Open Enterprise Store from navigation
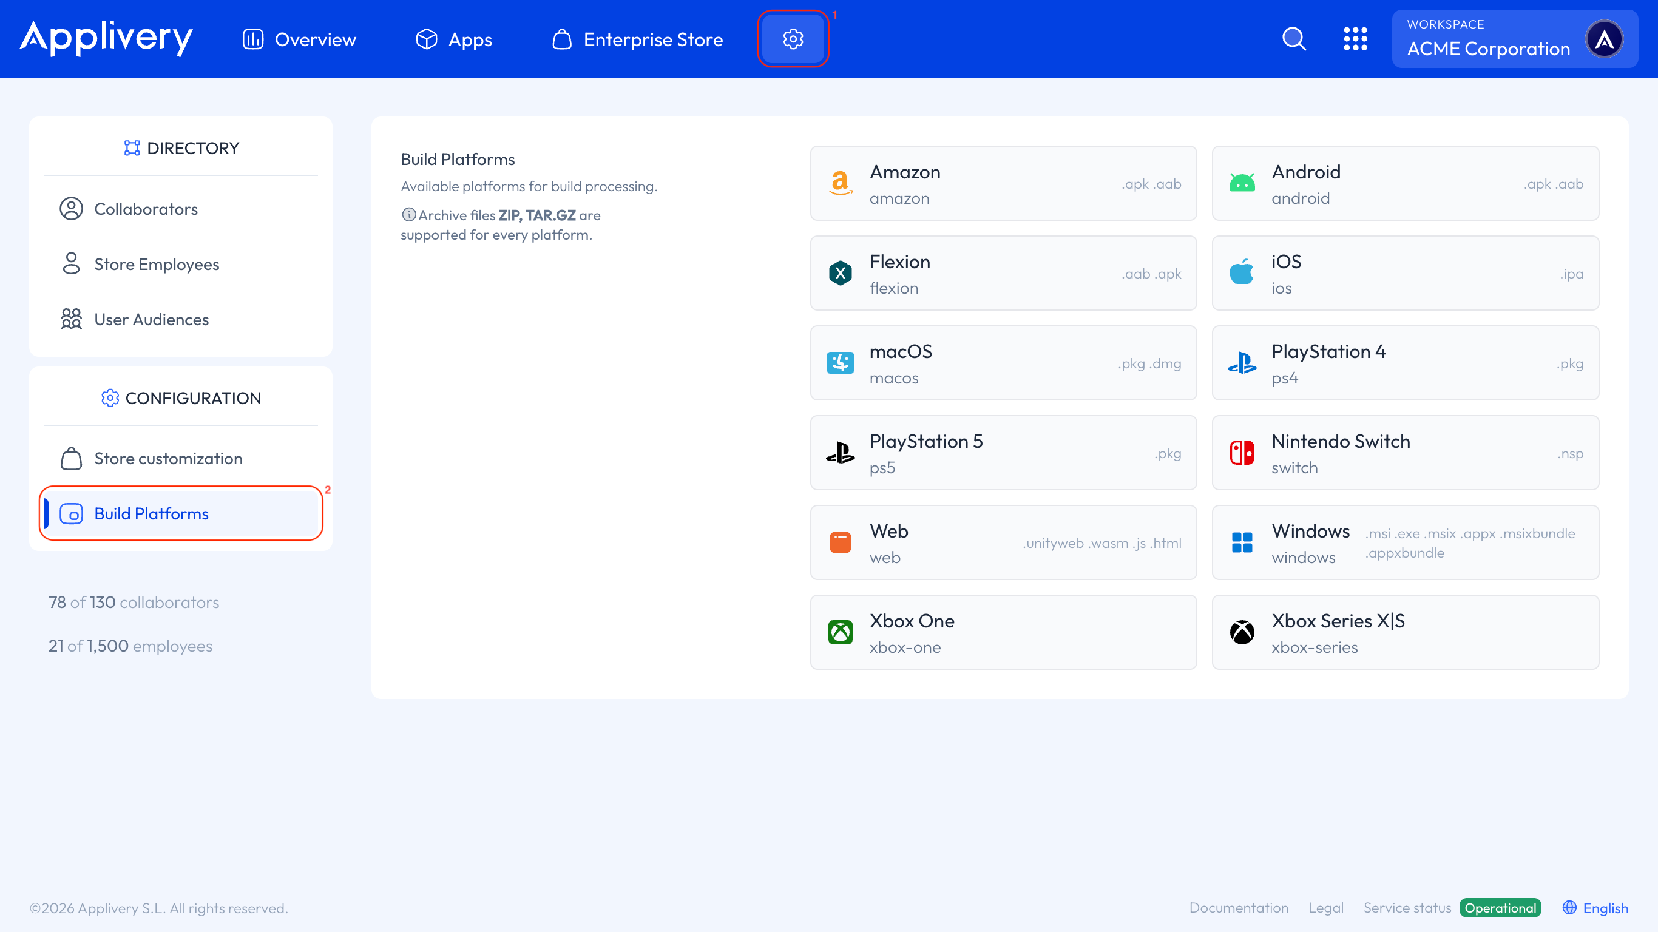Viewport: 1658px width, 932px height. 637,39
